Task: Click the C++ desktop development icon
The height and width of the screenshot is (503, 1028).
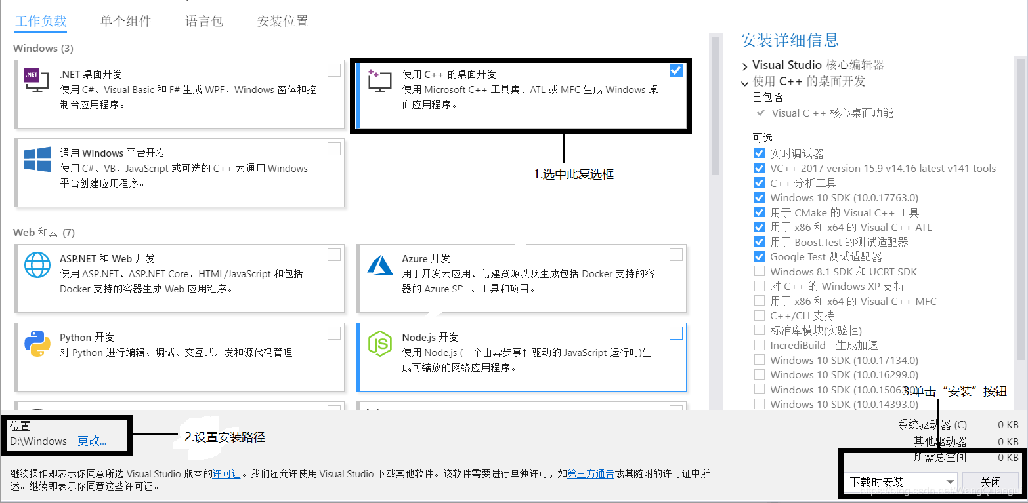Action: coord(379,81)
